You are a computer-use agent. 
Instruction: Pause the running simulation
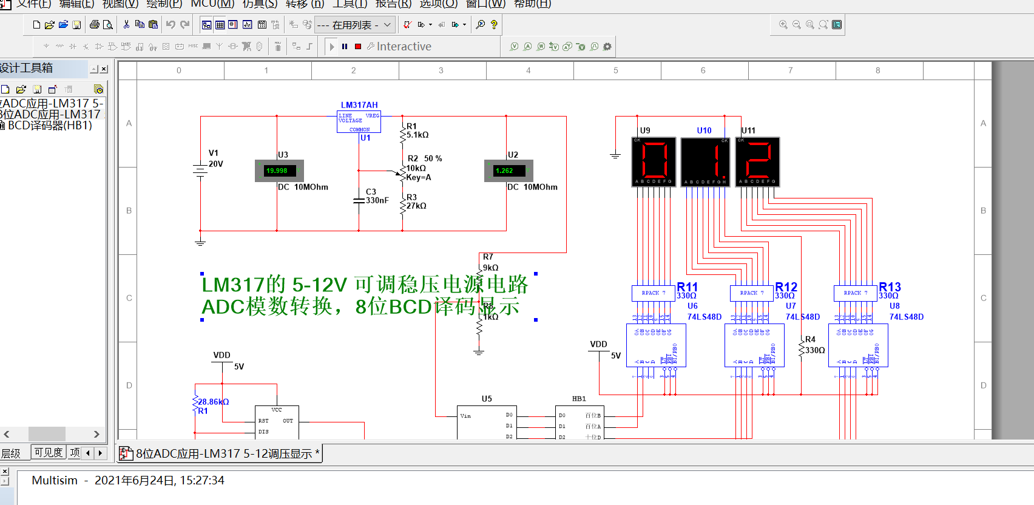pyautogui.click(x=345, y=47)
